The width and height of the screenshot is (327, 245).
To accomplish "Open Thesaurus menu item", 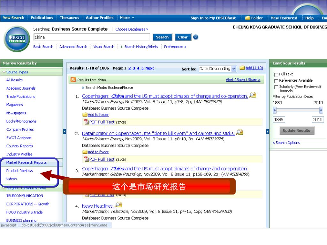I will click(x=69, y=18).
